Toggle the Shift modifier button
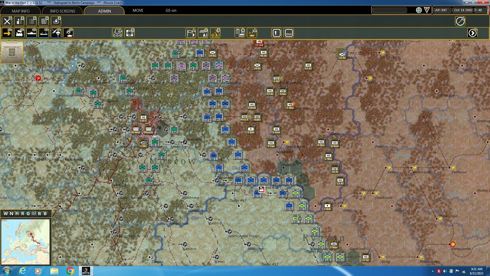490x276 pixels. [x=276, y=33]
